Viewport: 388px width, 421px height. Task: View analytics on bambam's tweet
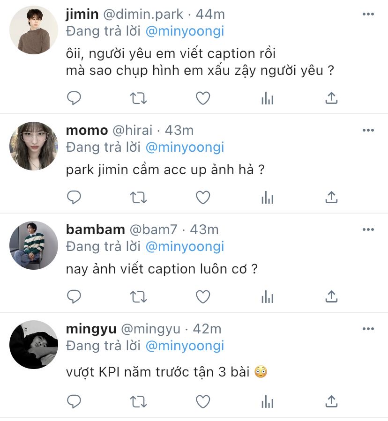tap(268, 297)
